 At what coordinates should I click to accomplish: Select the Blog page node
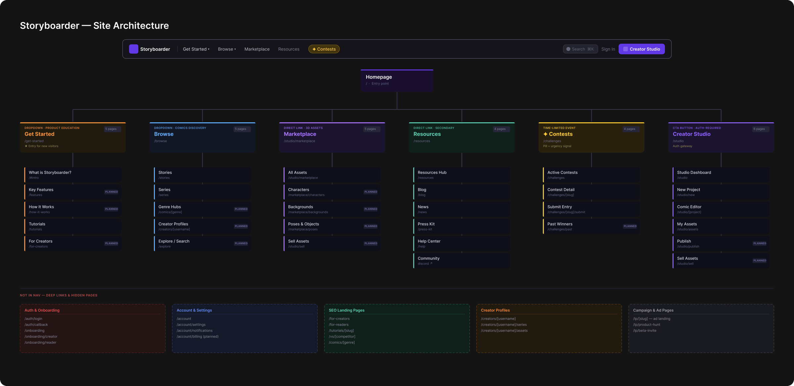(x=462, y=192)
